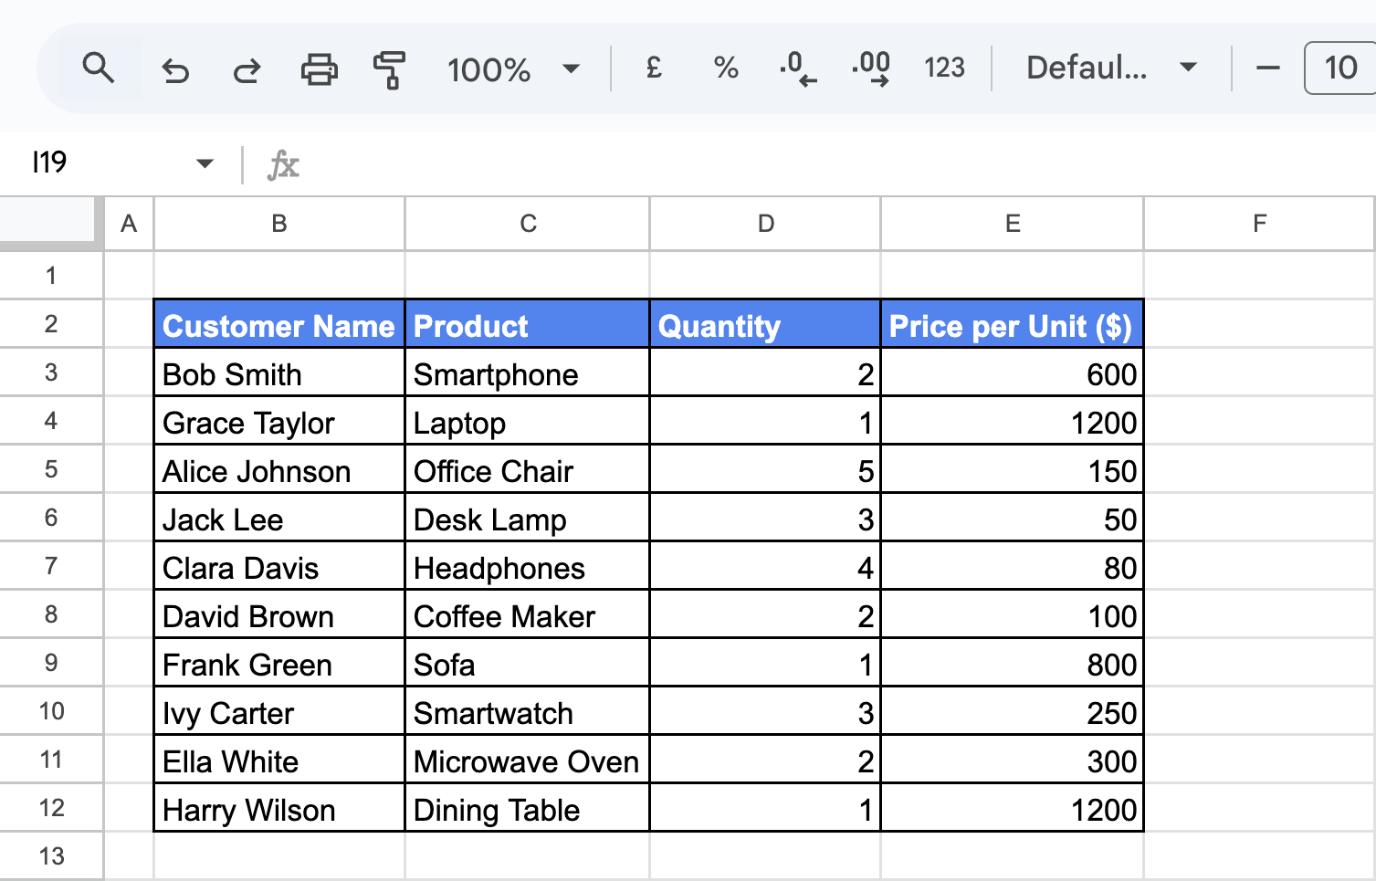Select Harry Wilson's price cell 1200
Screen dimensions: 1376x881
click(1013, 808)
